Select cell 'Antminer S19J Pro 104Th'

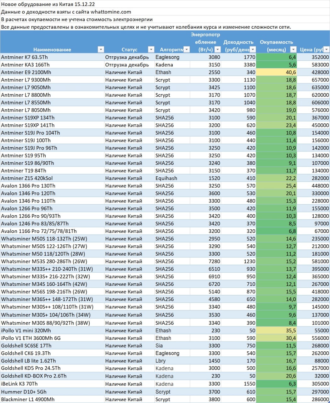pyautogui.click(x=52, y=133)
